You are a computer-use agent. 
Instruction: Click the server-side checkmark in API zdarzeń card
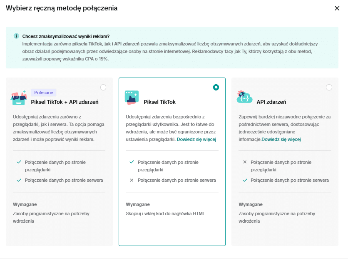(x=245, y=181)
